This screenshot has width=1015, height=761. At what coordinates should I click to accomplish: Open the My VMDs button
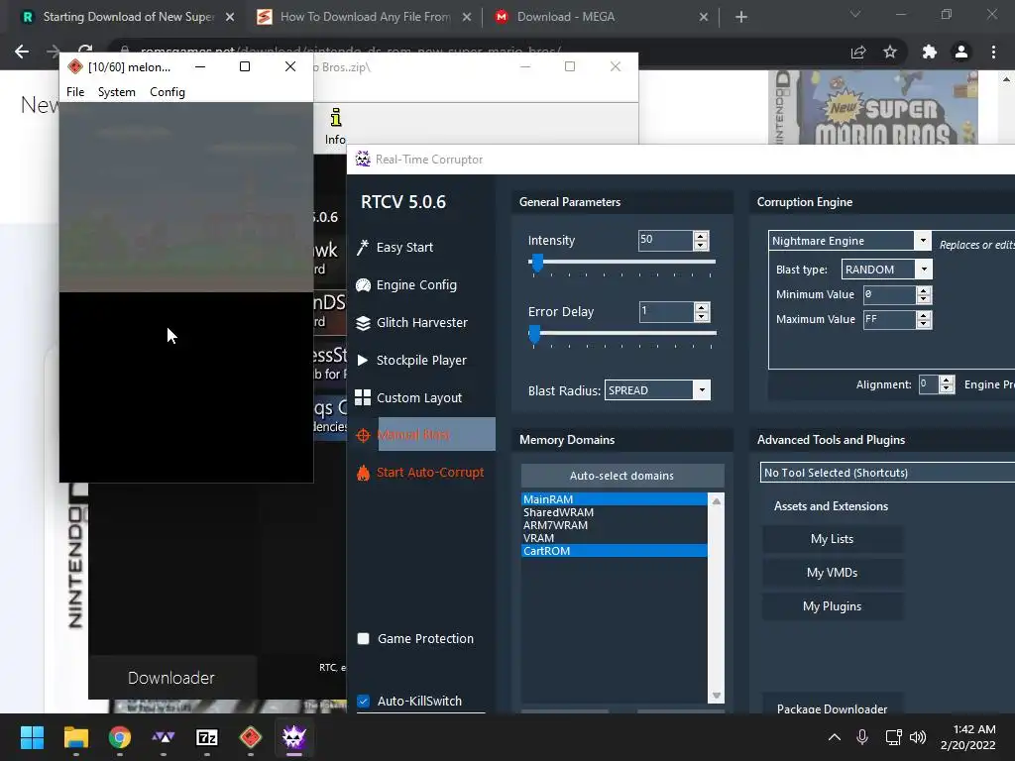[832, 573]
